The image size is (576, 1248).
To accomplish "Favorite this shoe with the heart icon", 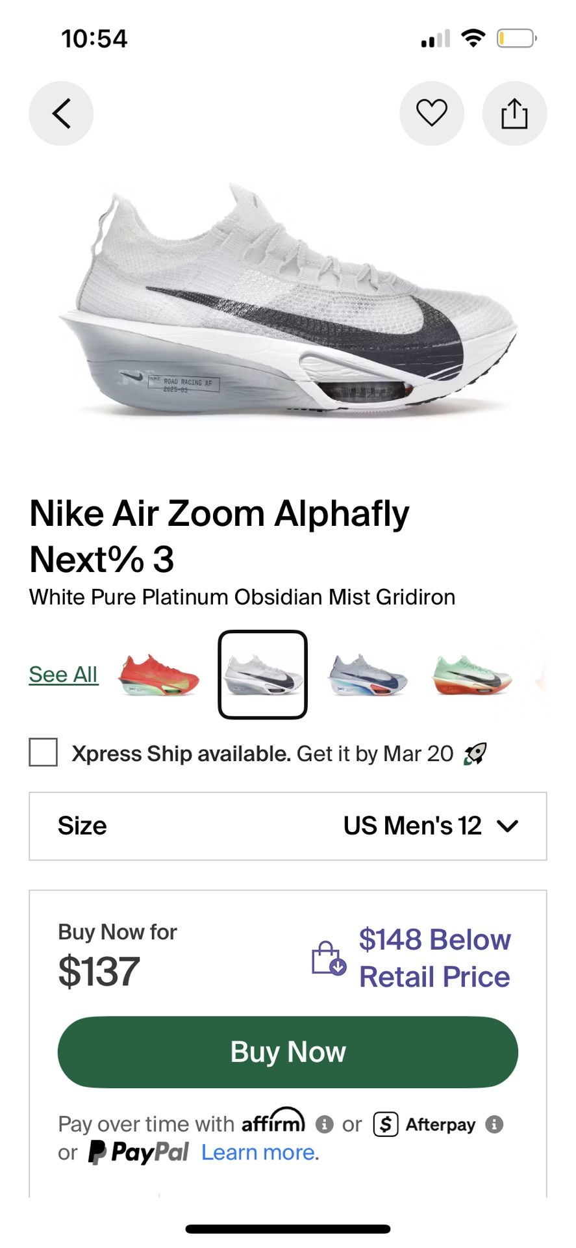I will point(432,114).
